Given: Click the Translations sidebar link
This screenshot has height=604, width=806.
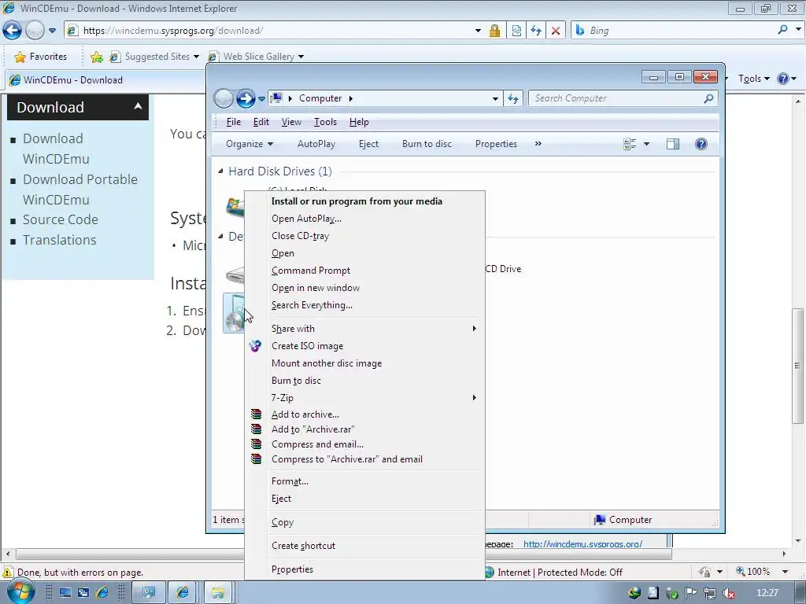Looking at the screenshot, I should tap(60, 240).
